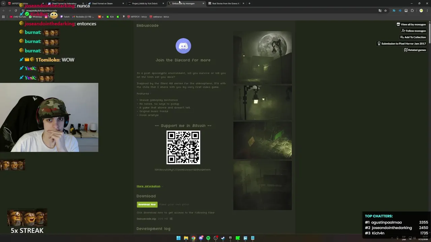Go back with browser back arrow
Image resolution: width=431 pixels, height=242 pixels.
4,10
